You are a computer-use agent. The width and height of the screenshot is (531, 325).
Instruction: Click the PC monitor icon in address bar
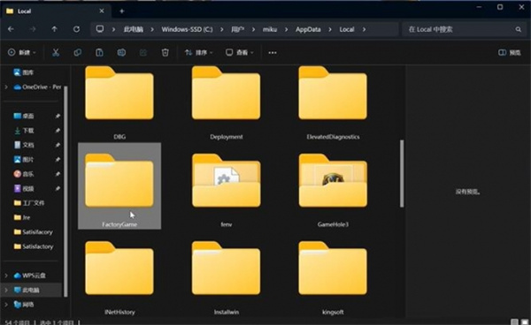pyautogui.click(x=99, y=29)
